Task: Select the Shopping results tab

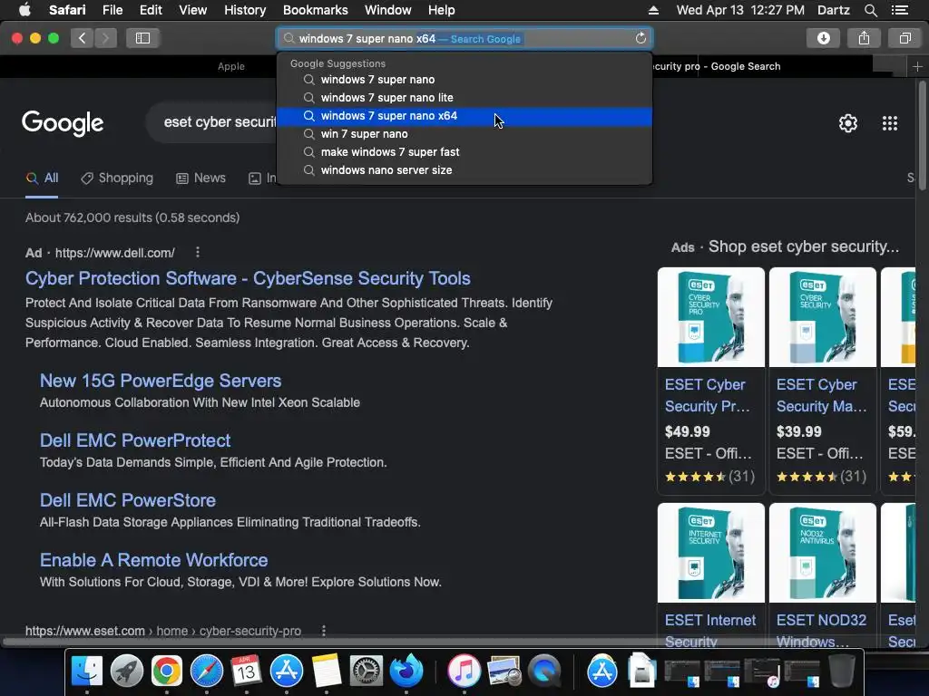Action: coord(117,179)
